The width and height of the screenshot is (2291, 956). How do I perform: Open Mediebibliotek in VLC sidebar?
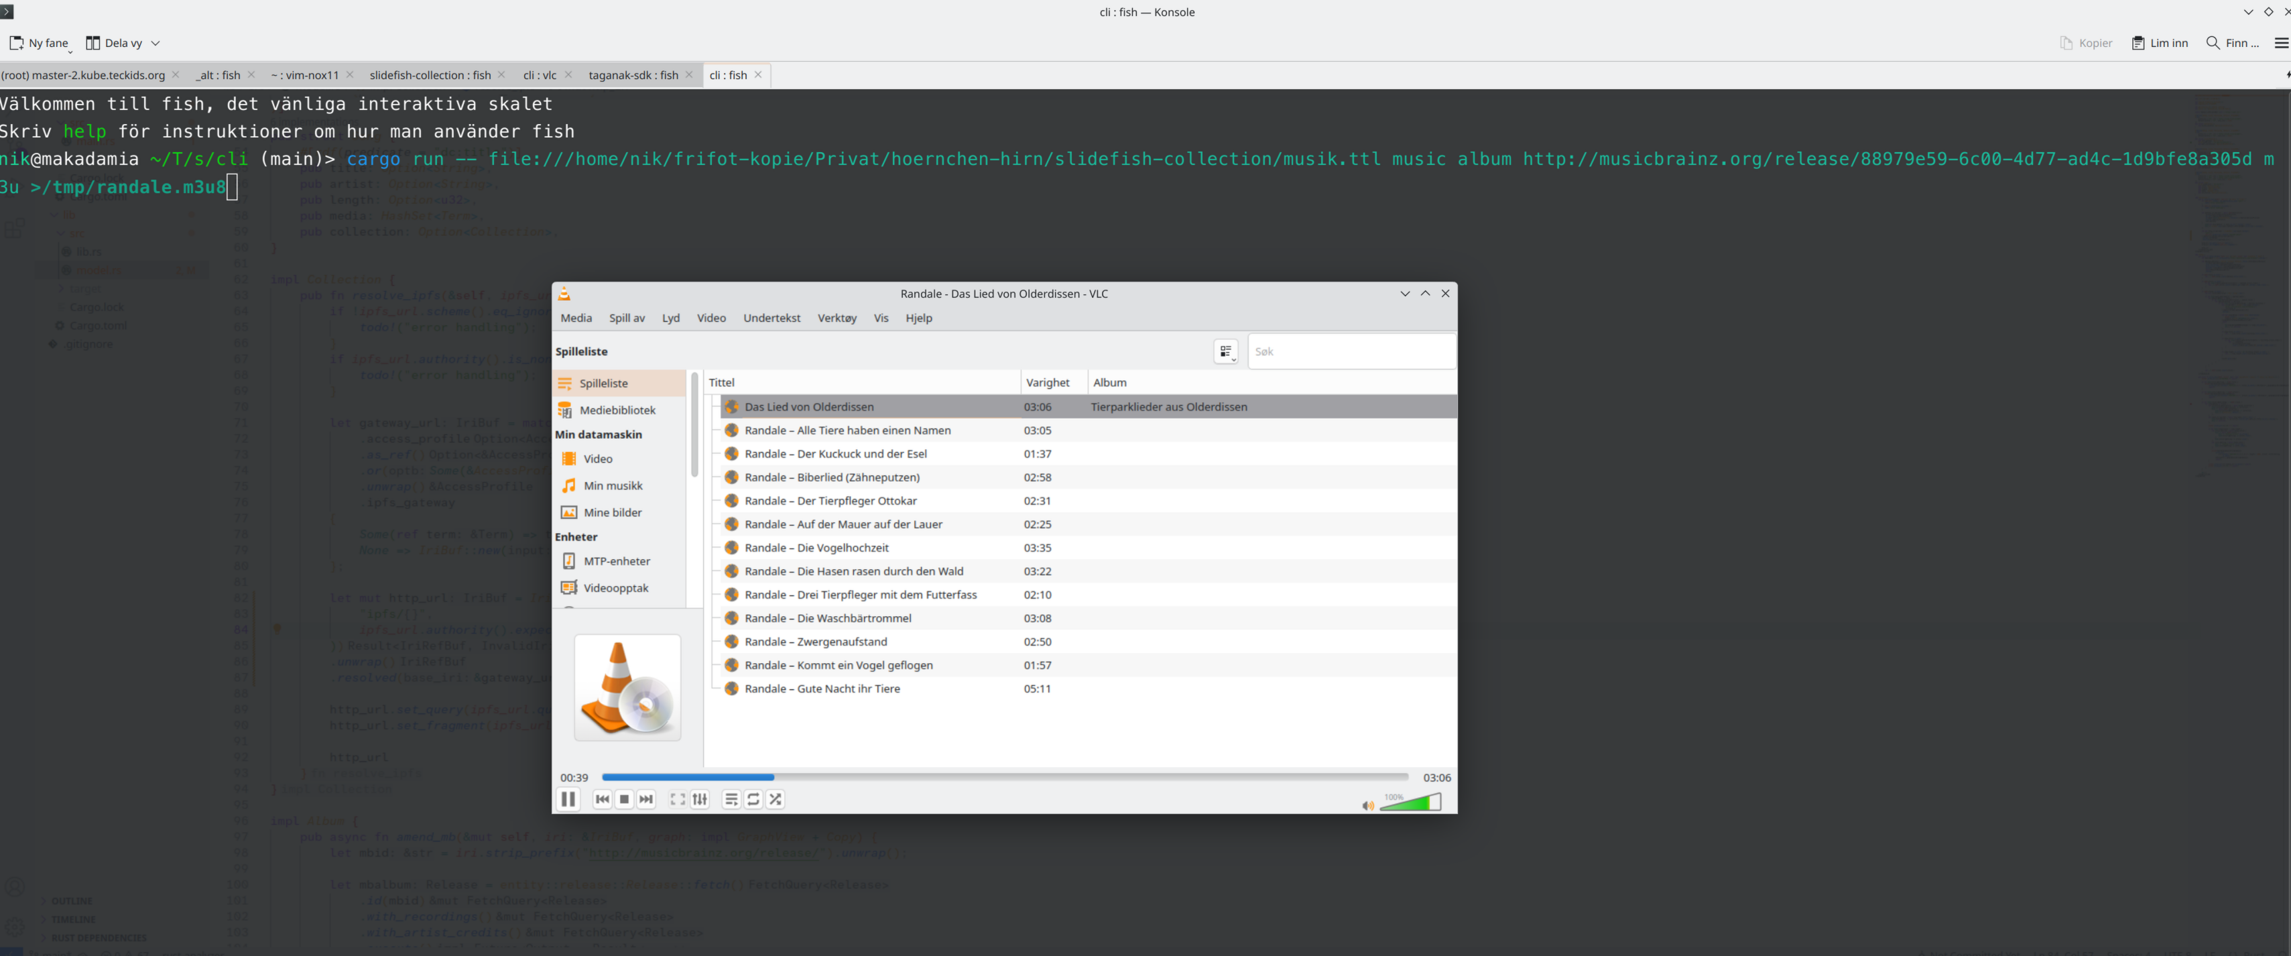[x=619, y=410]
